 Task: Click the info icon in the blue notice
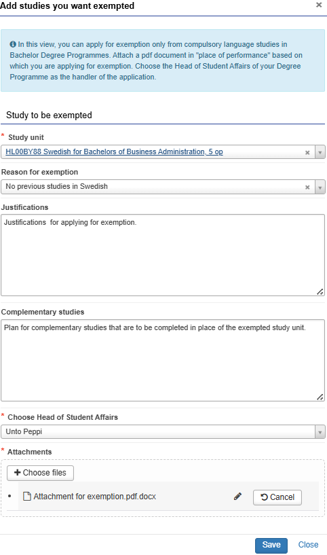(x=13, y=44)
